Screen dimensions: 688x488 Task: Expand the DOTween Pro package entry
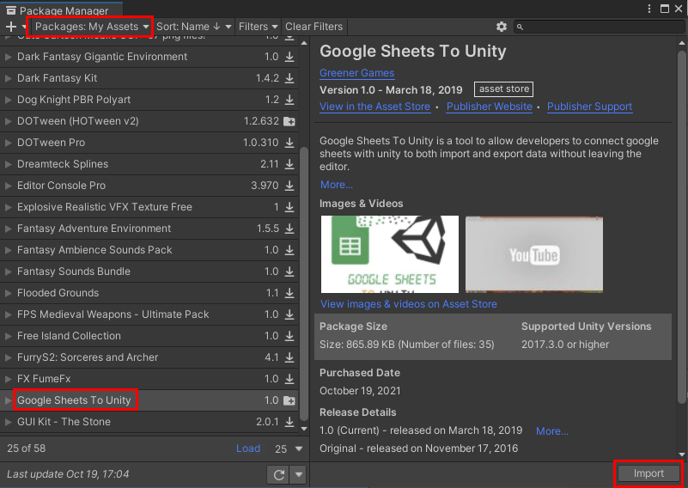tap(8, 143)
